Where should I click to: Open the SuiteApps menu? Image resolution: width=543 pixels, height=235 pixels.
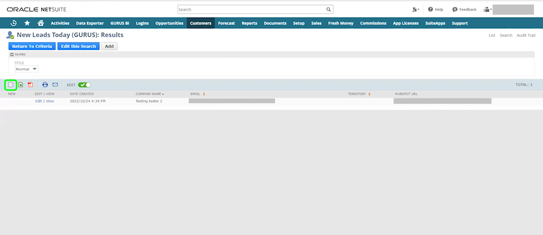pyautogui.click(x=435, y=23)
